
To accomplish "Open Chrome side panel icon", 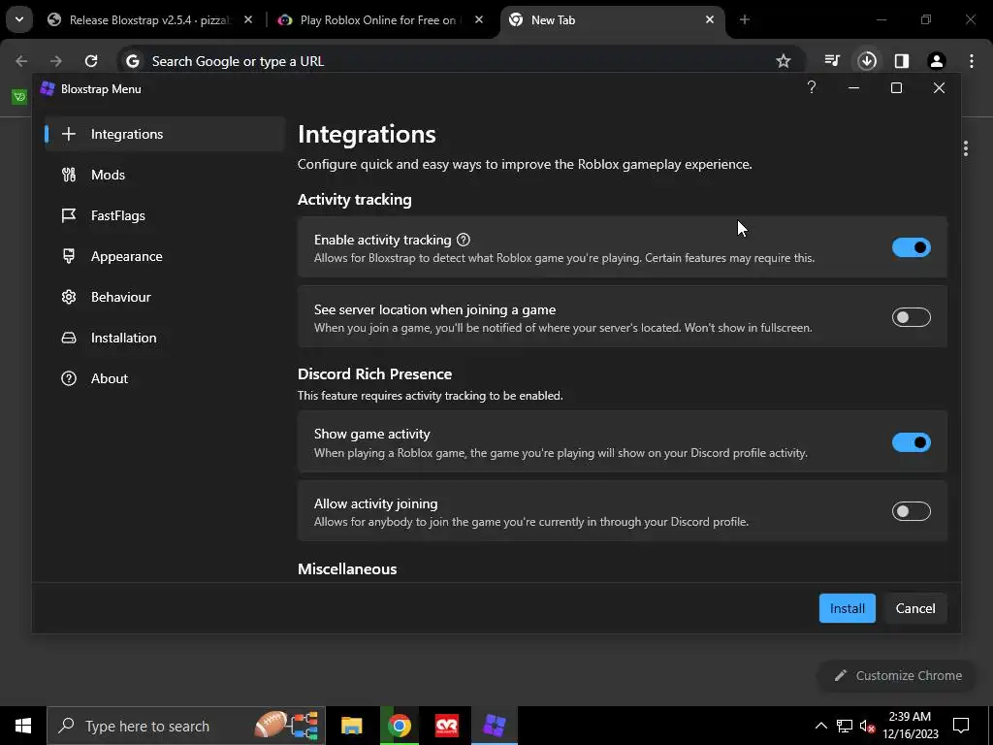I will [x=902, y=61].
